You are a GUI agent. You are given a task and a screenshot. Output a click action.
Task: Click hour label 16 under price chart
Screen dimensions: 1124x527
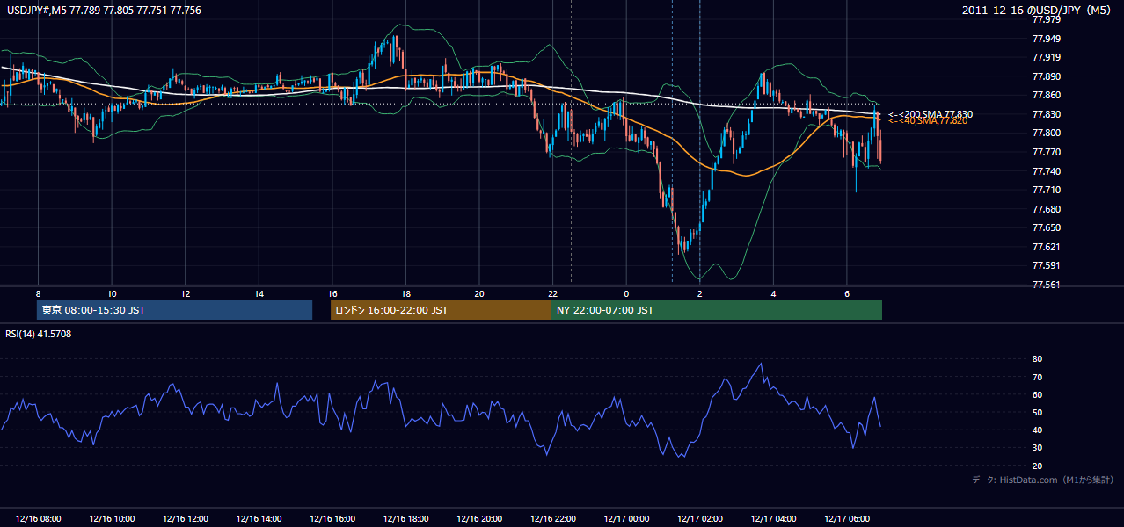(x=332, y=293)
